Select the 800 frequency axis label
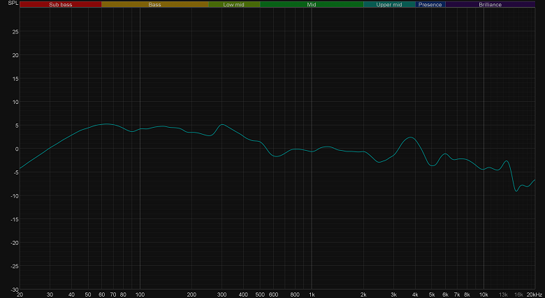The image size is (545, 298). [295, 295]
